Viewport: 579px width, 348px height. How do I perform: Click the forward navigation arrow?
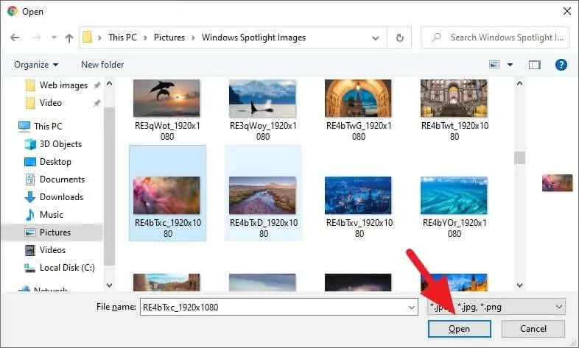point(37,38)
